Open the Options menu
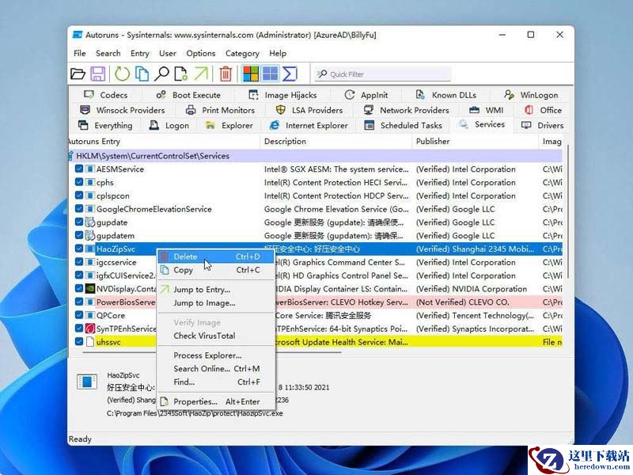 point(201,53)
